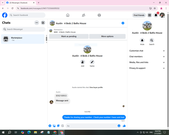
Task: Open the notifications bell
Action: 156,15
